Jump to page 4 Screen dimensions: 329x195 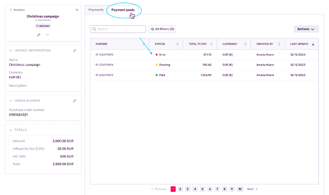point(195,189)
